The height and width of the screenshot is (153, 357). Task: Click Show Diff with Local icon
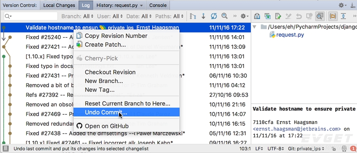click(x=267, y=16)
